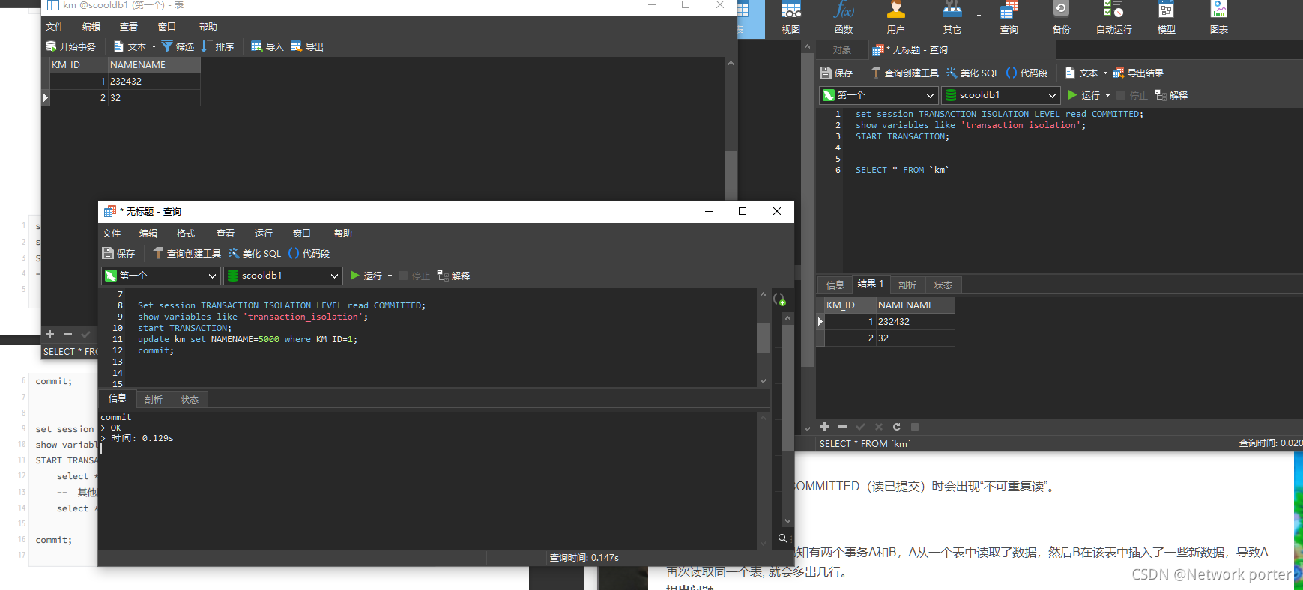Select cell 232432 in main result grid
1303x590 pixels.
(916, 322)
